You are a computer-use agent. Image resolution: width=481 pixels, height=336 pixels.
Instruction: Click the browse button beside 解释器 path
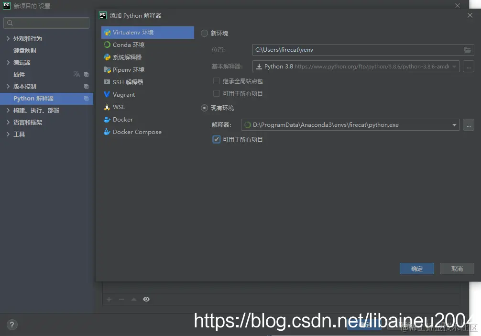coord(469,125)
